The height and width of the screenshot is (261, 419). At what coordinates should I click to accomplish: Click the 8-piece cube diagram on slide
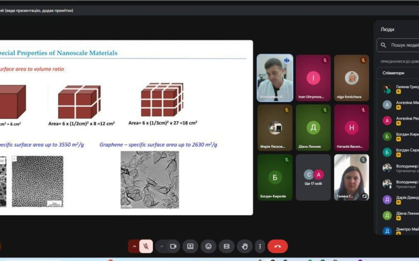point(80,102)
